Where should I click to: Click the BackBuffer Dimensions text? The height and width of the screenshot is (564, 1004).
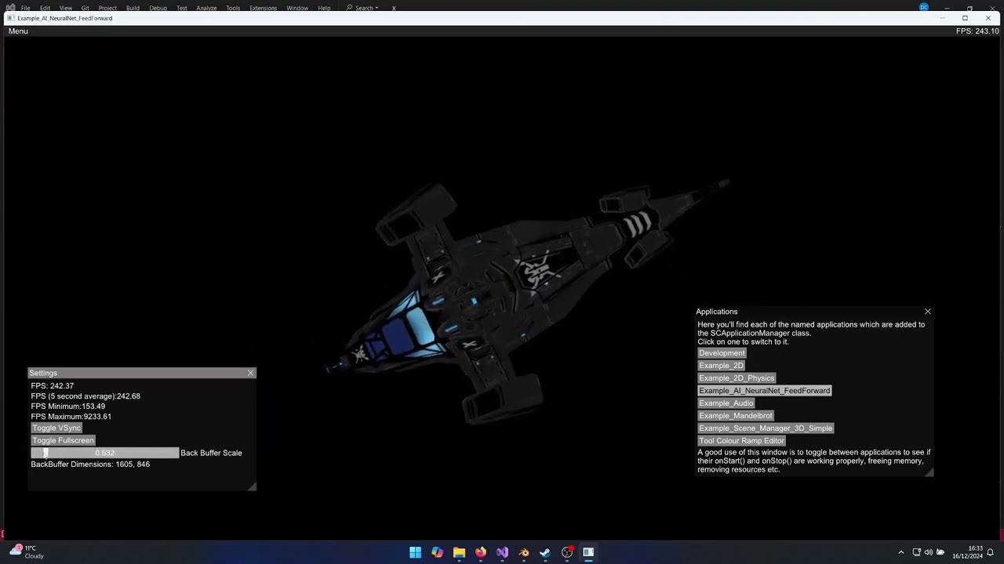coord(90,465)
